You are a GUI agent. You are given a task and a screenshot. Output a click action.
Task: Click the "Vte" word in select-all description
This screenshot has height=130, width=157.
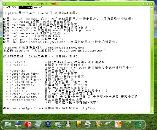point(56,88)
